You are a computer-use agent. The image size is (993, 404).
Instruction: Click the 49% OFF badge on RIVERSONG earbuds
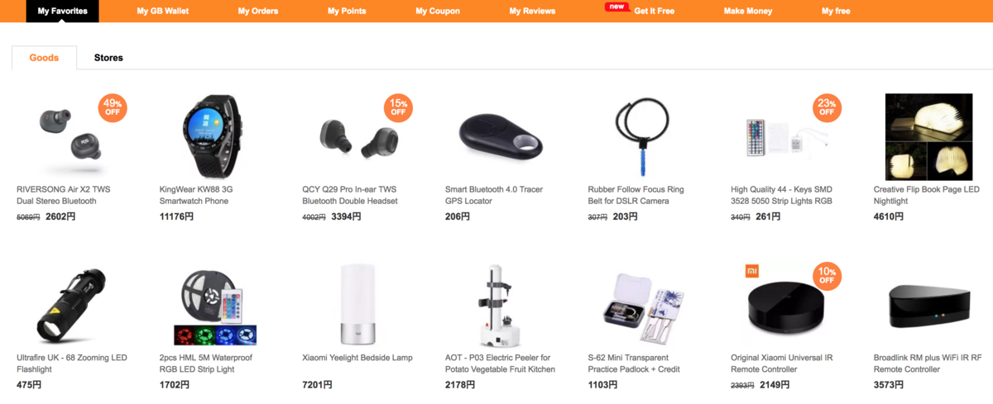point(113,108)
